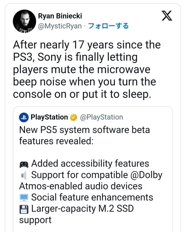This screenshot has height=232, width=185.
Task: Open the tweet text about microwave beep
Action: (87, 70)
